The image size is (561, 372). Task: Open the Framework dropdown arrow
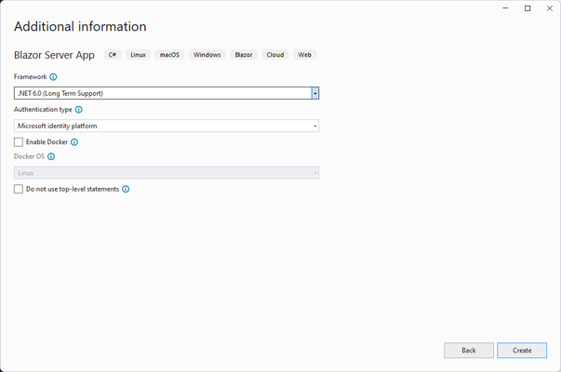click(x=314, y=93)
